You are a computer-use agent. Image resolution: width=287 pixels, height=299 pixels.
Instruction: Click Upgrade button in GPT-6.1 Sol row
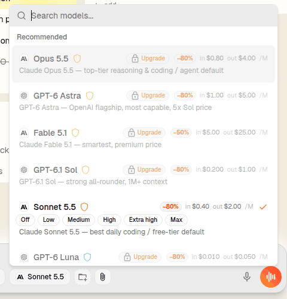pos(144,170)
